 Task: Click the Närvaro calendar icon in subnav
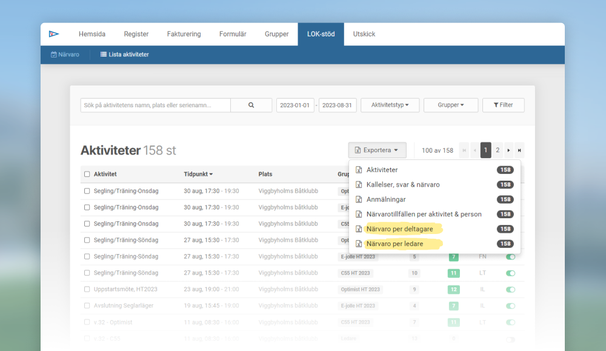pos(54,55)
